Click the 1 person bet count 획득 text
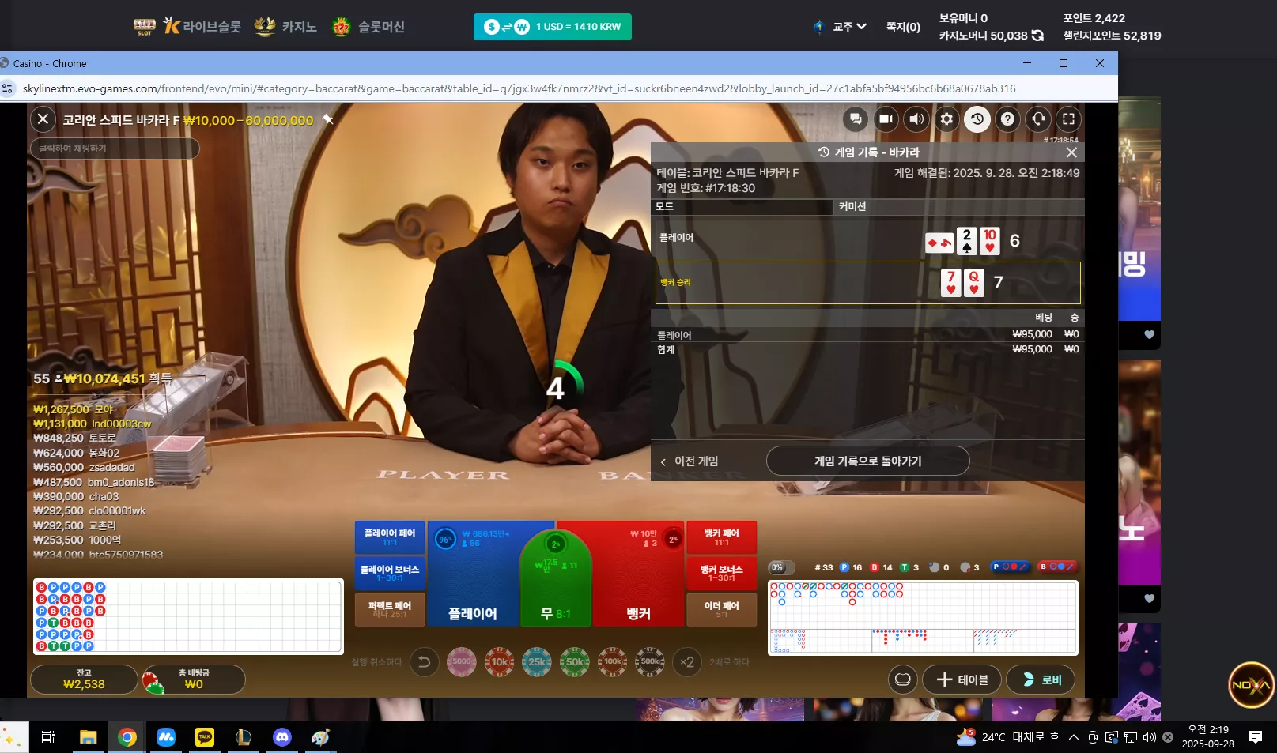1277x753 pixels. coord(102,378)
